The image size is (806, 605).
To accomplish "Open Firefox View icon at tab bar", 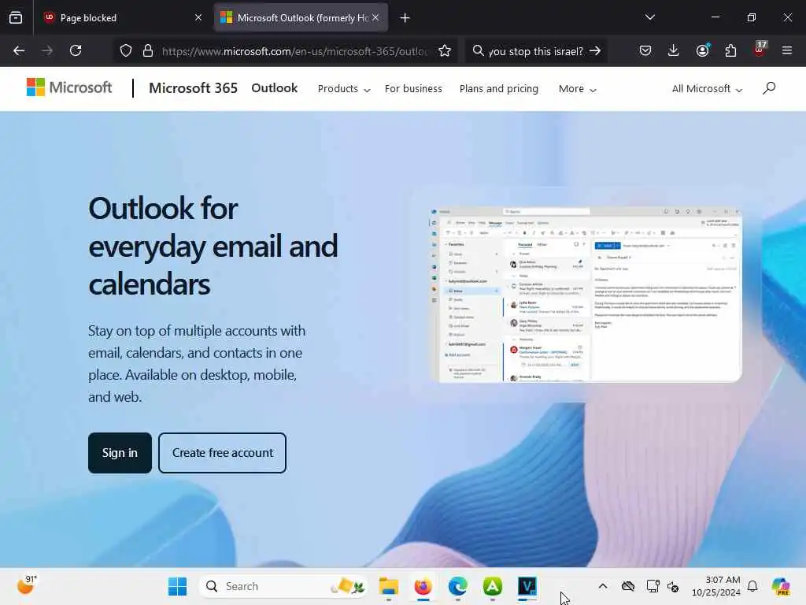I will 16,17.
